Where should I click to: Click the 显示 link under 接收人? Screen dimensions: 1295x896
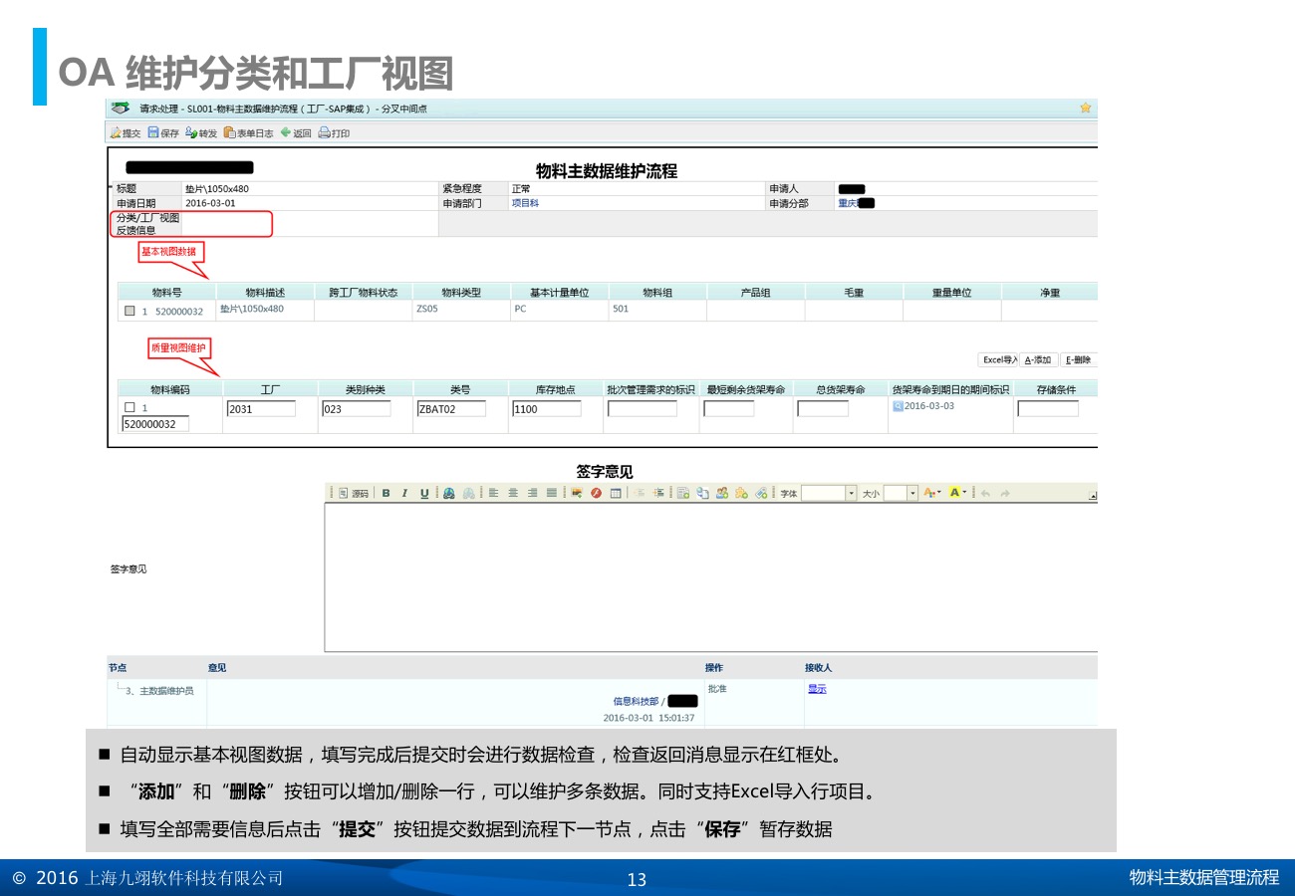[x=816, y=689]
